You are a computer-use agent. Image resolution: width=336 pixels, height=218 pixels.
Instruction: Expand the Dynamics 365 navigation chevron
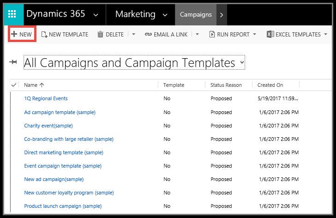(96, 15)
